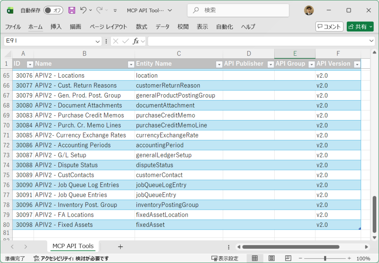Screen dimensions: 379x263
Task: Click in the 検索 search box
Action: (x=238, y=10)
